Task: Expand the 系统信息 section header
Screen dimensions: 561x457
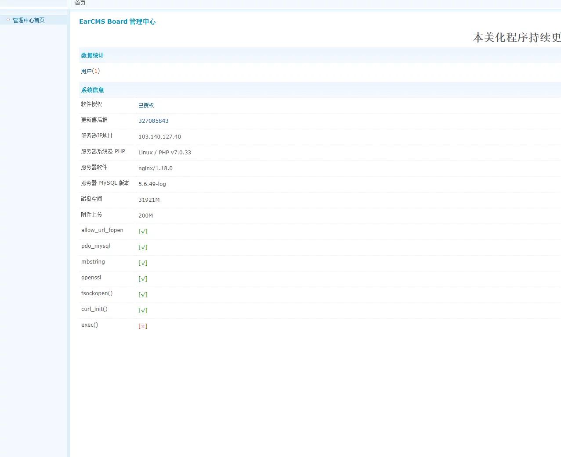Action: 92,90
